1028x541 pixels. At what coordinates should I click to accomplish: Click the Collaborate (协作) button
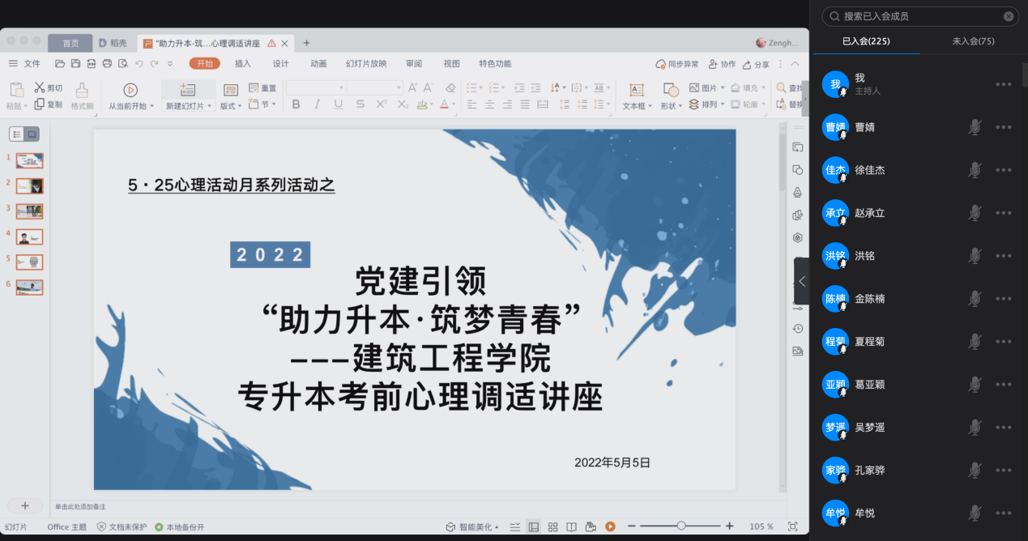(722, 64)
